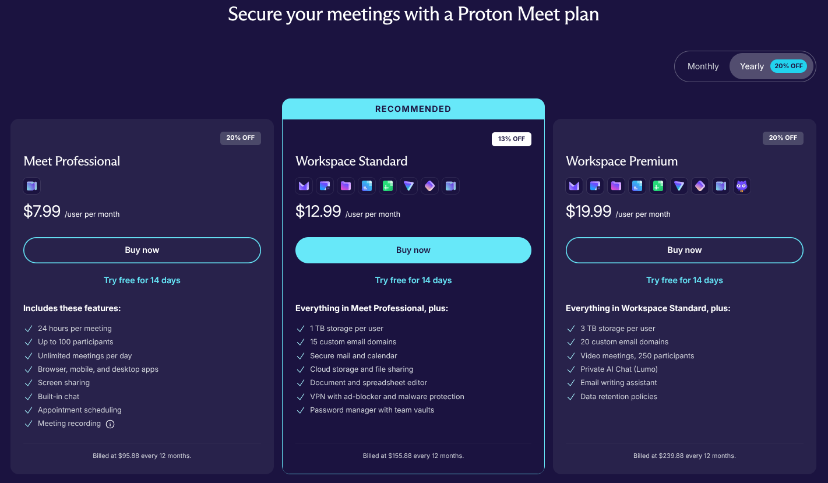The image size is (828, 483).
Task: Click Try free under Meet Professional
Action: click(x=142, y=280)
